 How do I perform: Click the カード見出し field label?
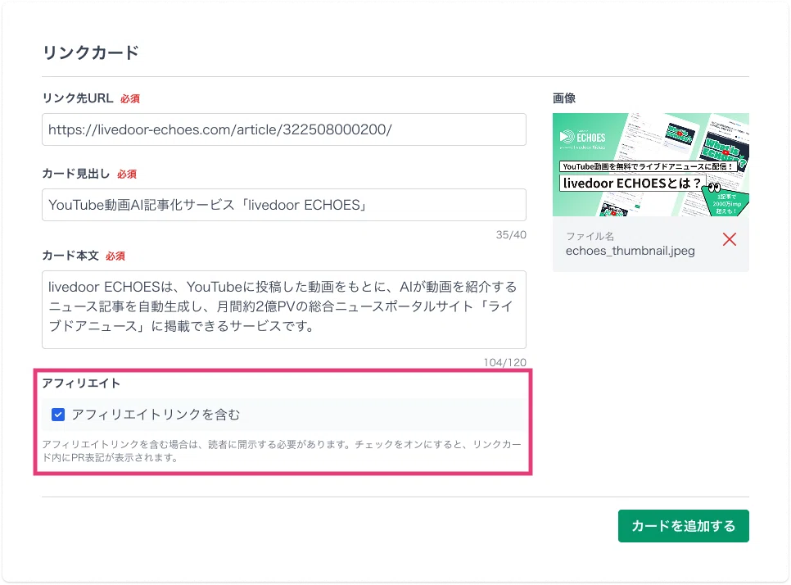coord(75,174)
